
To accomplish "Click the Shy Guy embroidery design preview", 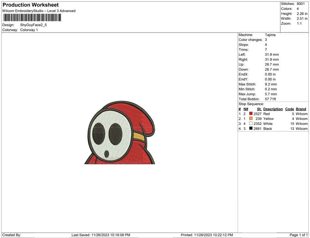I will click(x=120, y=132).
